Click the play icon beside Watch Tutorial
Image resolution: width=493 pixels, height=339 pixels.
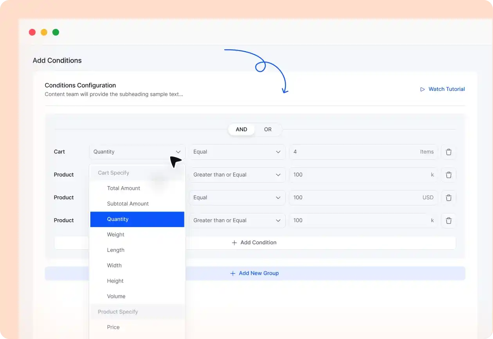coord(423,89)
